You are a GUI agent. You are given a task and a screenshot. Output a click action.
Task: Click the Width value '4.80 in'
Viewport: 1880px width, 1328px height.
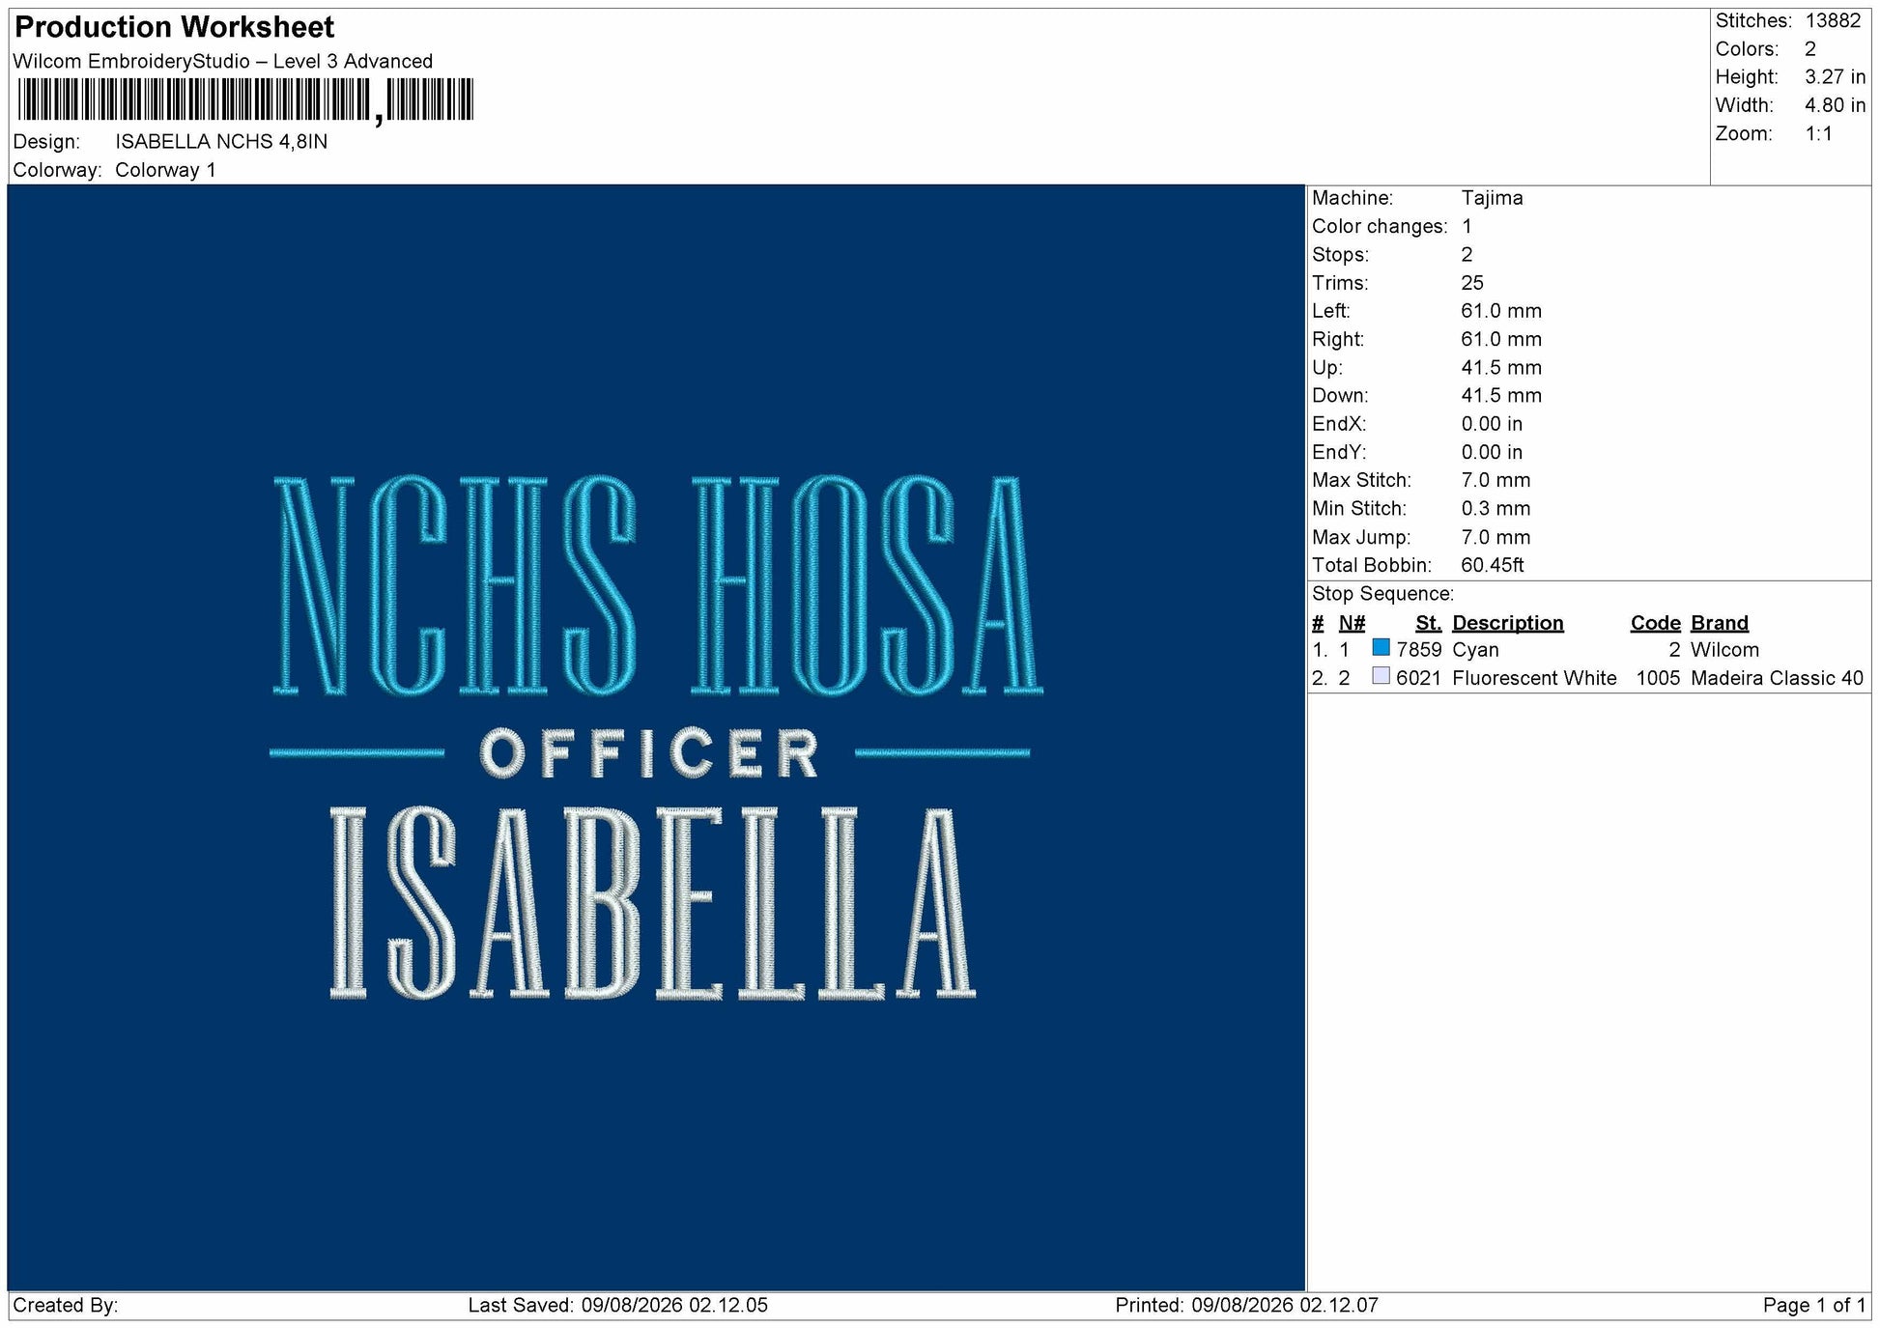1835,104
